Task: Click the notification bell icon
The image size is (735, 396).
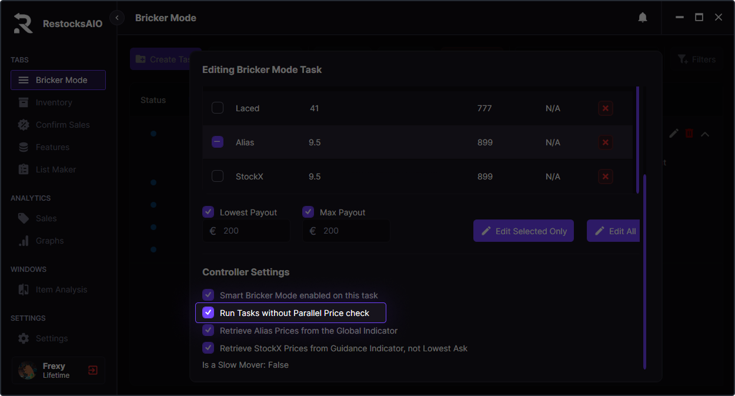Action: tap(643, 18)
